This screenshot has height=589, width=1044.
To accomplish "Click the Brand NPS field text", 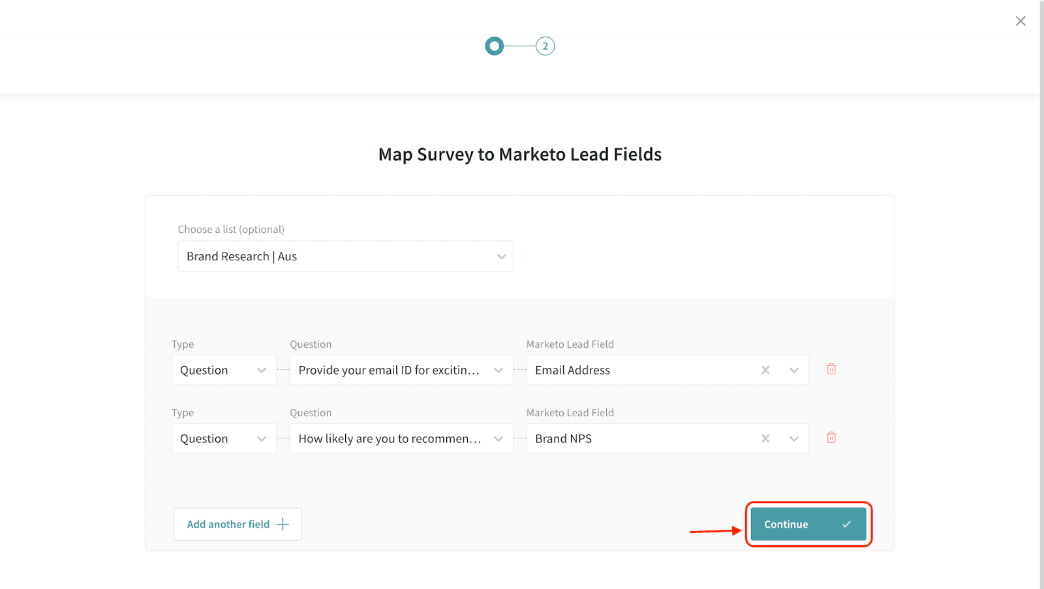I will (564, 438).
